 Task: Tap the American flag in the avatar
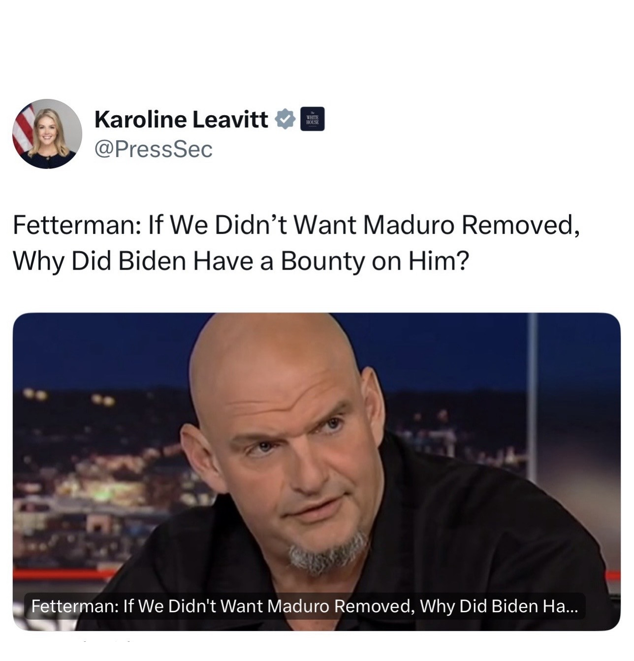tap(24, 129)
